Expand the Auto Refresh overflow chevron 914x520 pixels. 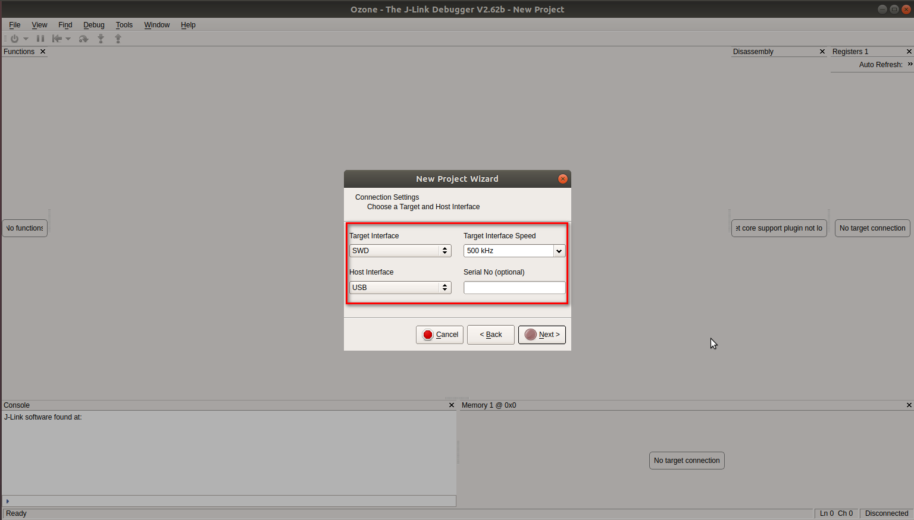(x=910, y=64)
